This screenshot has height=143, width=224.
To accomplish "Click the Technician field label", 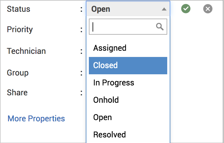I will pyautogui.click(x=26, y=51).
